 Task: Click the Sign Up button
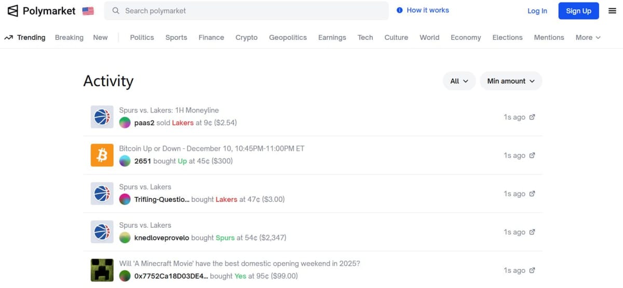tap(578, 11)
